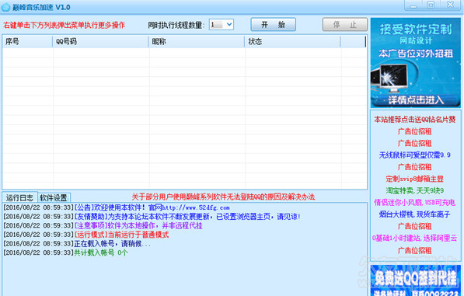The width and height of the screenshot is (464, 296).
Task: Click the app icon in title bar
Action: pyautogui.click(x=5, y=8)
